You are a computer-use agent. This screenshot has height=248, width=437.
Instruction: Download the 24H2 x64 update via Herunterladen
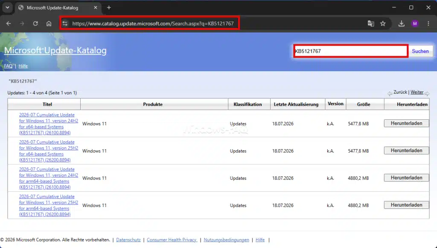(x=406, y=123)
